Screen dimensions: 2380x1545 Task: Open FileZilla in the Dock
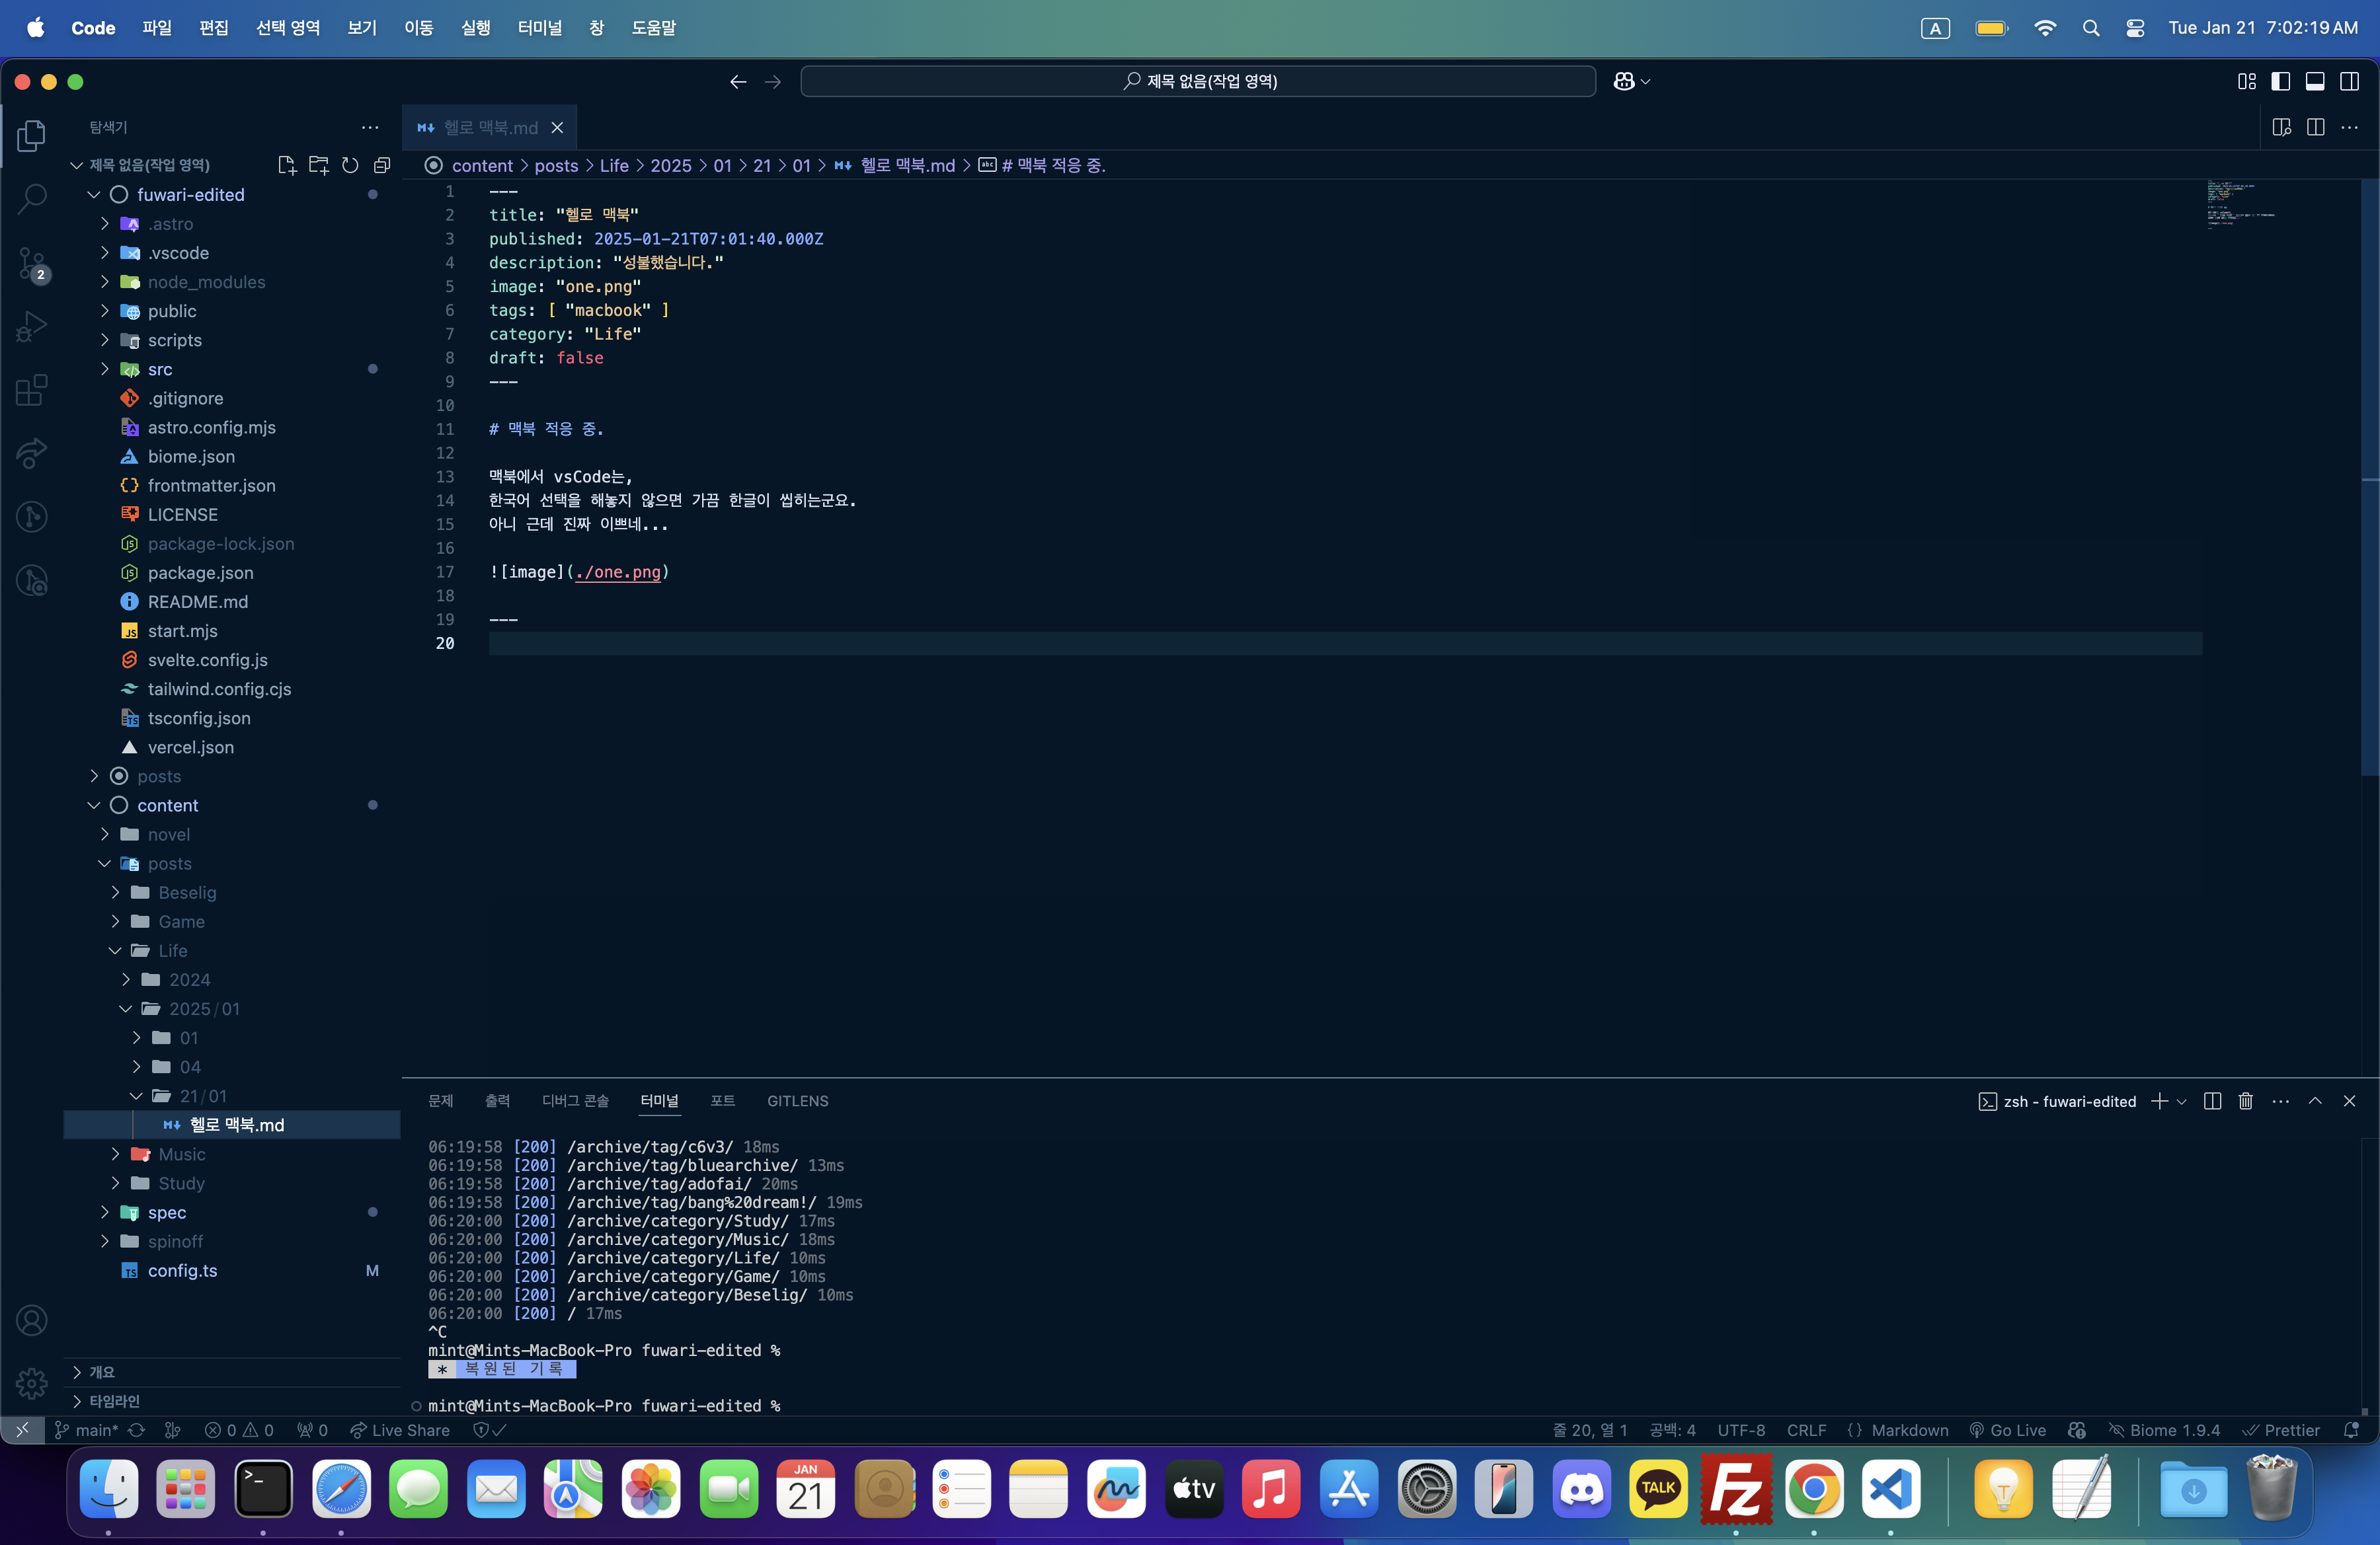tap(1736, 1489)
